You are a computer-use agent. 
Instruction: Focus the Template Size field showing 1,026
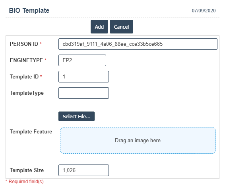coord(83,170)
